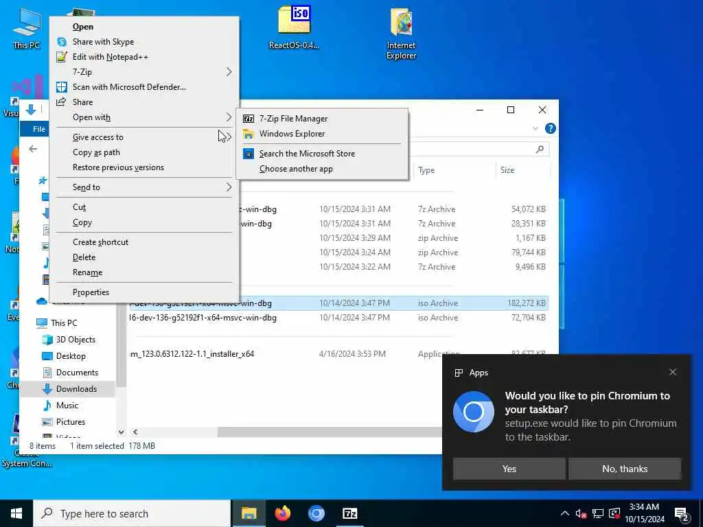This screenshot has width=703, height=527.
Task: Expand the Send to submenu
Action: [229, 187]
